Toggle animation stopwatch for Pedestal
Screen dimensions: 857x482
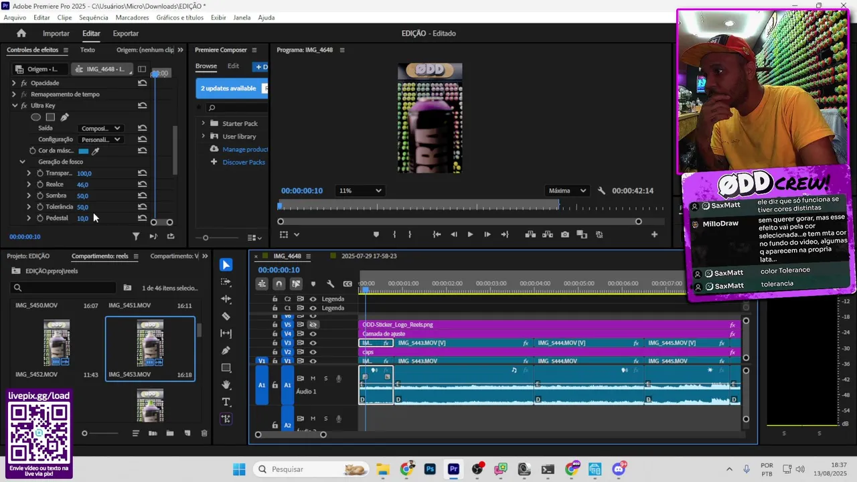pyautogui.click(x=40, y=218)
